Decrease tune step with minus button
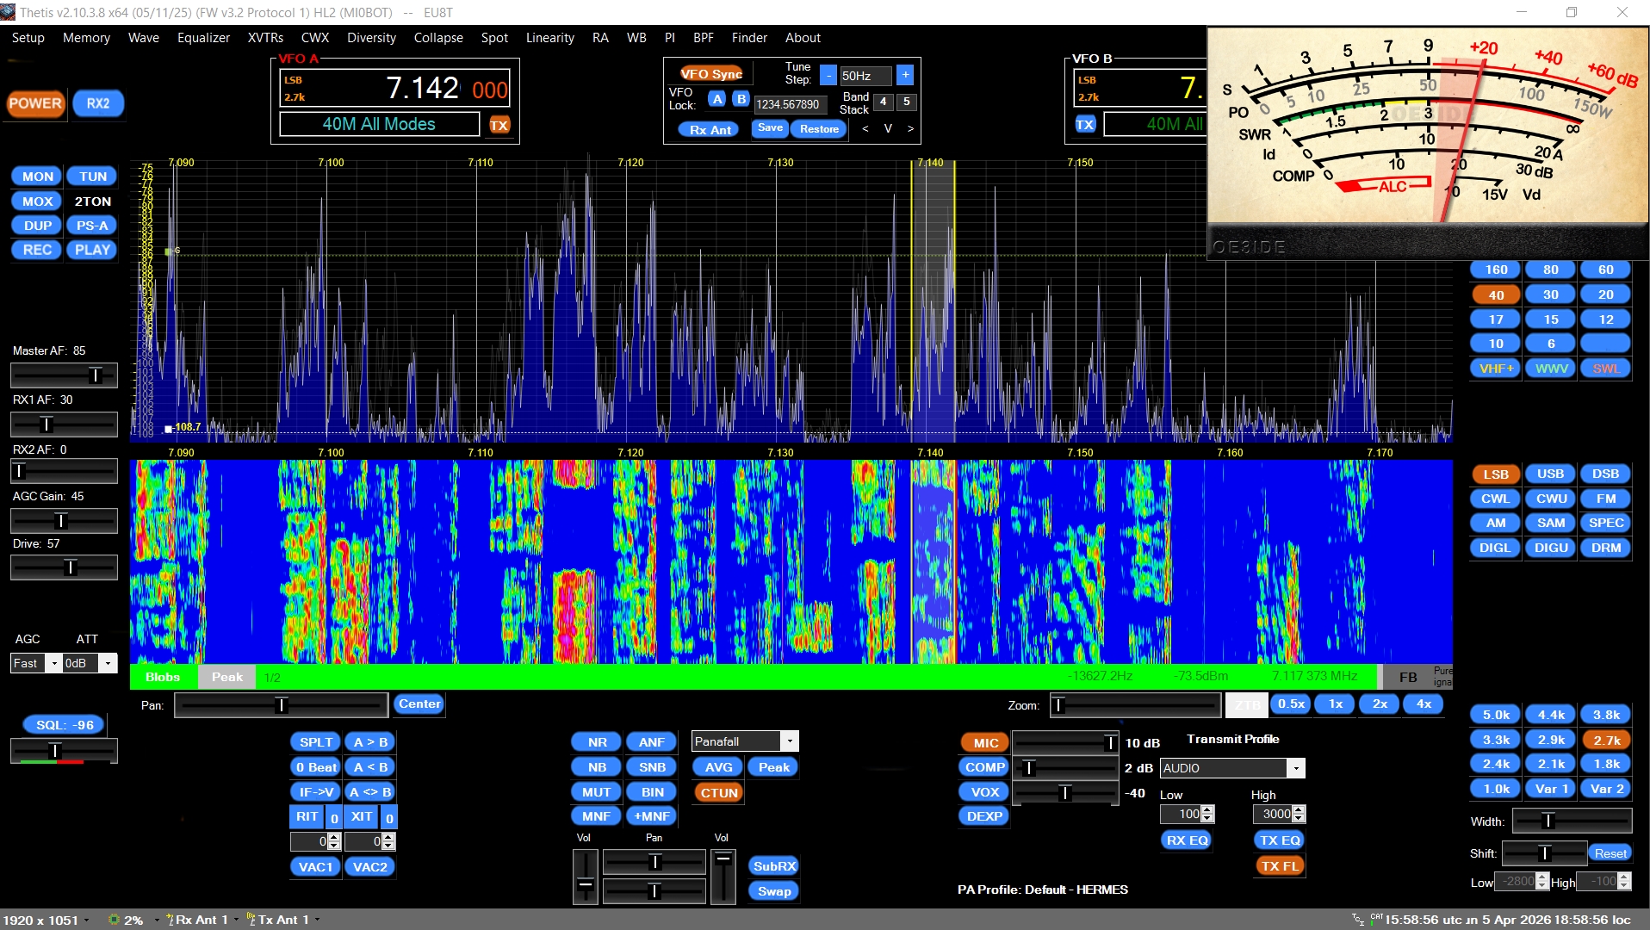This screenshot has width=1650, height=930. (x=828, y=76)
